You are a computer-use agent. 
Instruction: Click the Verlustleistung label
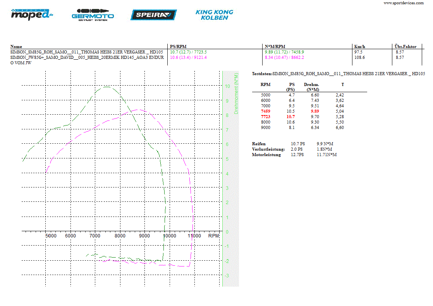(268, 149)
